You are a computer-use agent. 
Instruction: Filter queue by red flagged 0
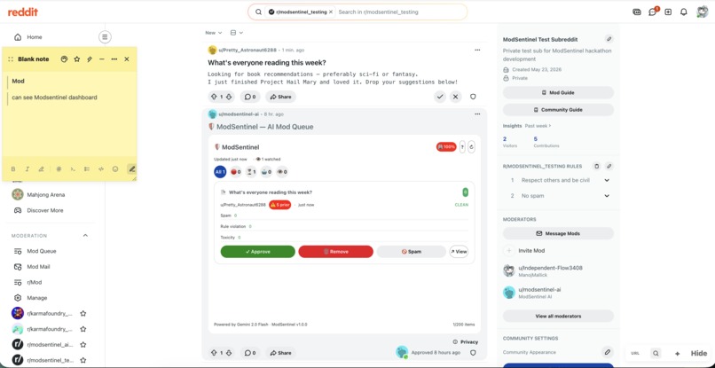tap(236, 172)
